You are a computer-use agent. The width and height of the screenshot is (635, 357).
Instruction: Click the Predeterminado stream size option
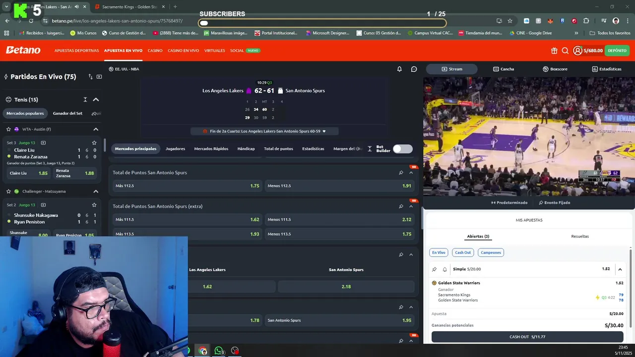509,203
